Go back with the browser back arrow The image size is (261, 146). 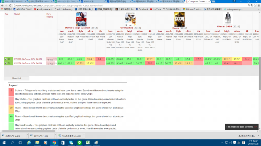(x=2, y=5)
